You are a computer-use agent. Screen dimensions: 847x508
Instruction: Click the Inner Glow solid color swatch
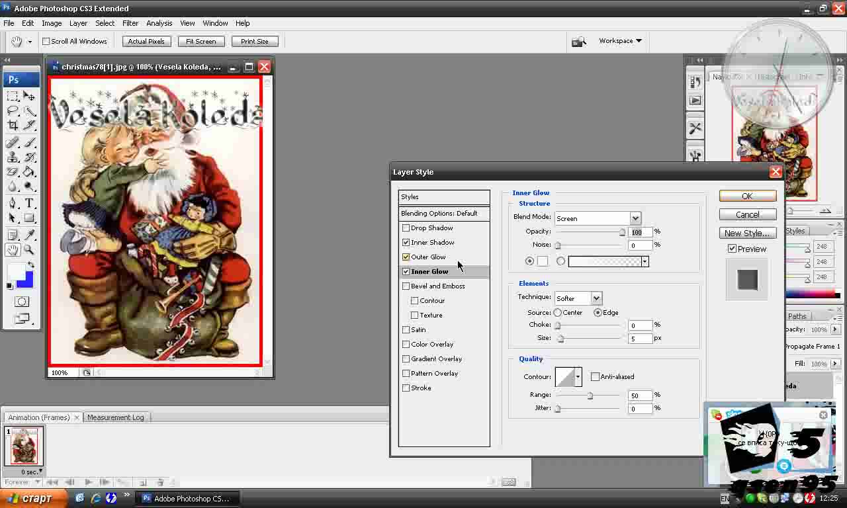click(x=543, y=262)
